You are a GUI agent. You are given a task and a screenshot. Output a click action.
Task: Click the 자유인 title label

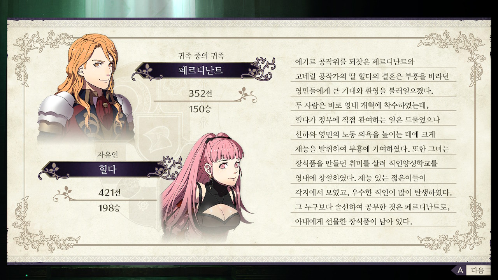tap(107, 155)
